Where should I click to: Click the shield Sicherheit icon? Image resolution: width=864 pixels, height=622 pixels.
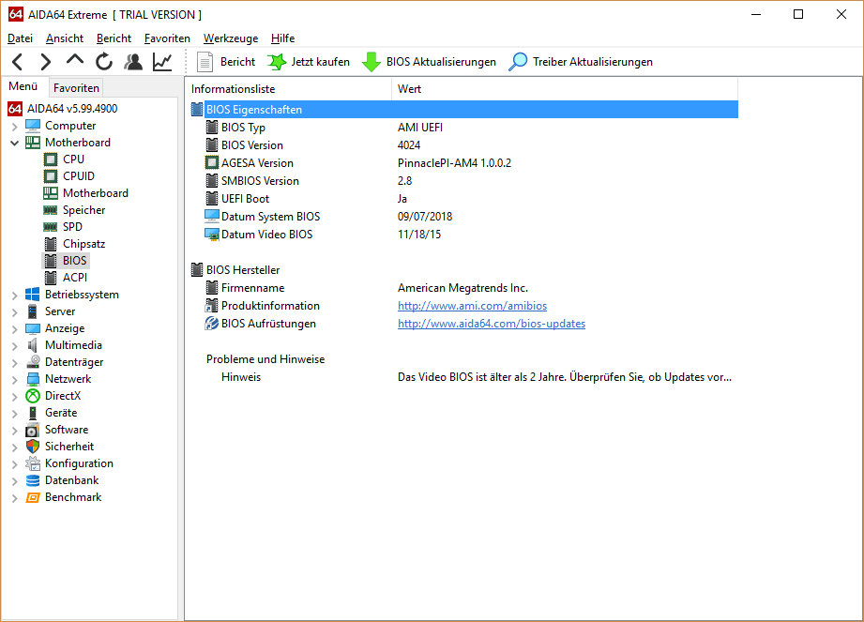[33, 447]
